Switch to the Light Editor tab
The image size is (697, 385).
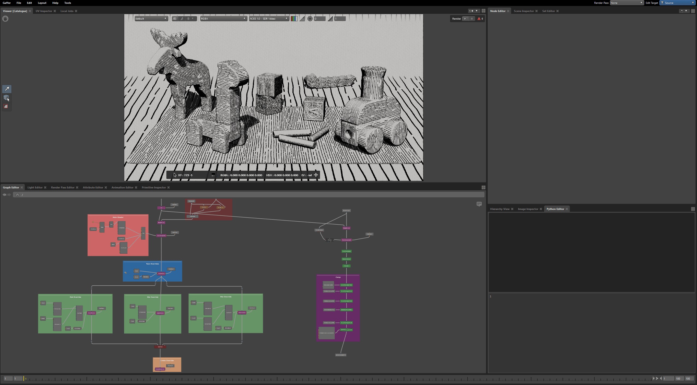tap(35, 187)
